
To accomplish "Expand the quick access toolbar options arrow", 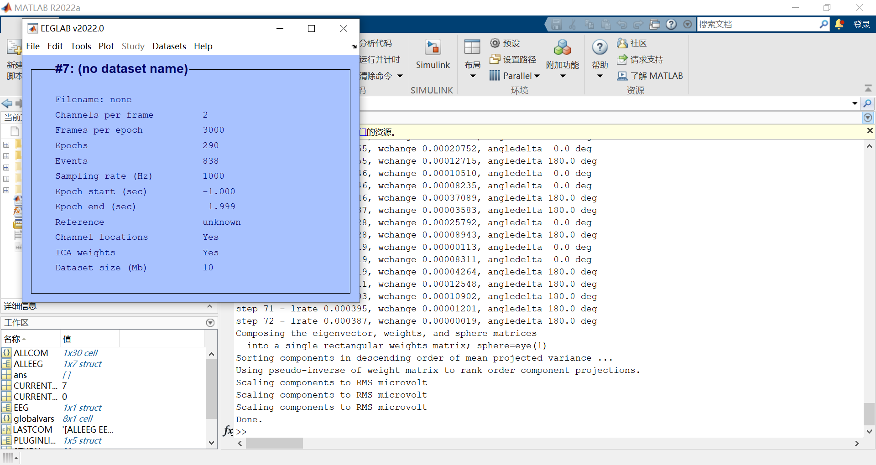I will (x=688, y=25).
